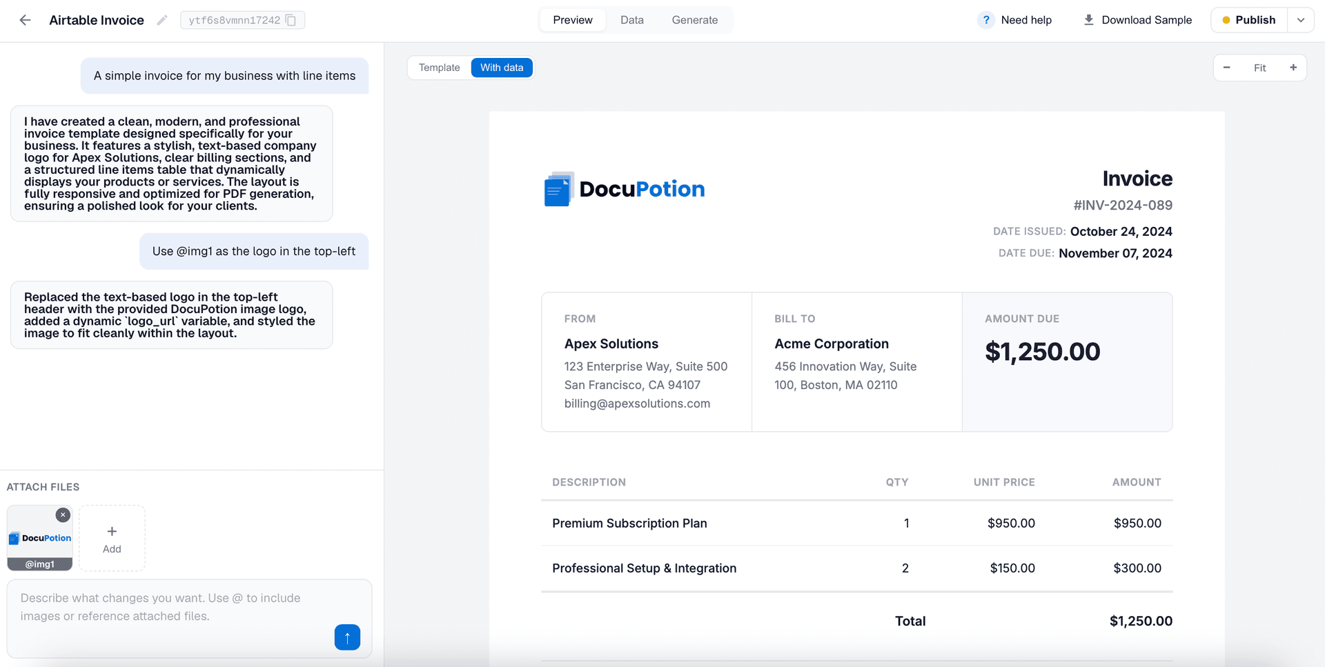Click invoice number #INV-2024-089
The width and height of the screenshot is (1325, 667).
click(1123, 205)
